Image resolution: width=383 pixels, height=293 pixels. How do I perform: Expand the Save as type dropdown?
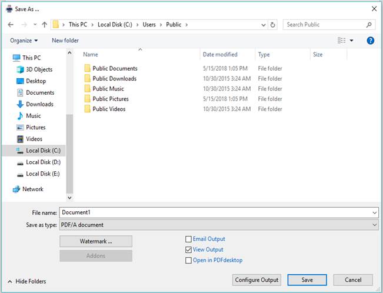[374, 225]
